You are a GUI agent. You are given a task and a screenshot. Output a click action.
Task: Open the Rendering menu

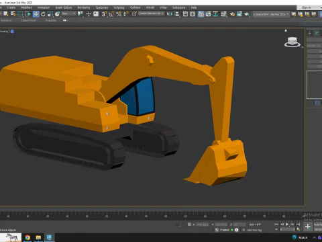[x=84, y=7]
